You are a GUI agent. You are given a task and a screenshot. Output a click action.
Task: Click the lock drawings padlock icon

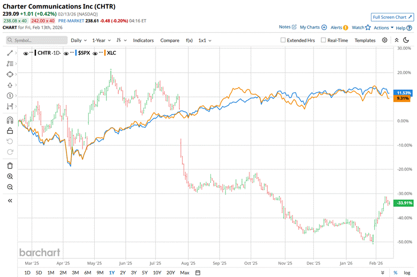tap(10, 130)
